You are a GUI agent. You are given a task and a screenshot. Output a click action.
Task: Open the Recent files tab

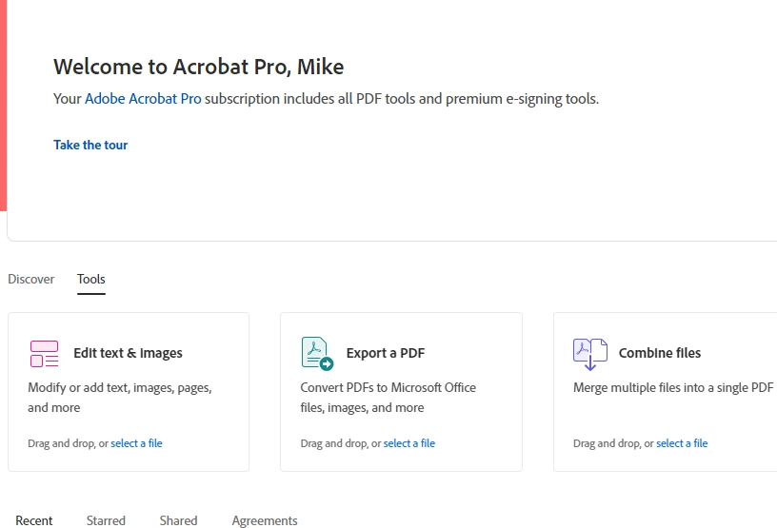[x=34, y=520]
